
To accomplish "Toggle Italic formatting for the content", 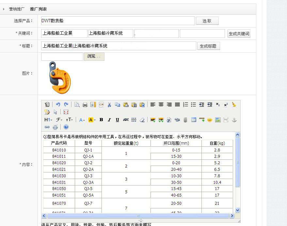I will coord(109,120).
